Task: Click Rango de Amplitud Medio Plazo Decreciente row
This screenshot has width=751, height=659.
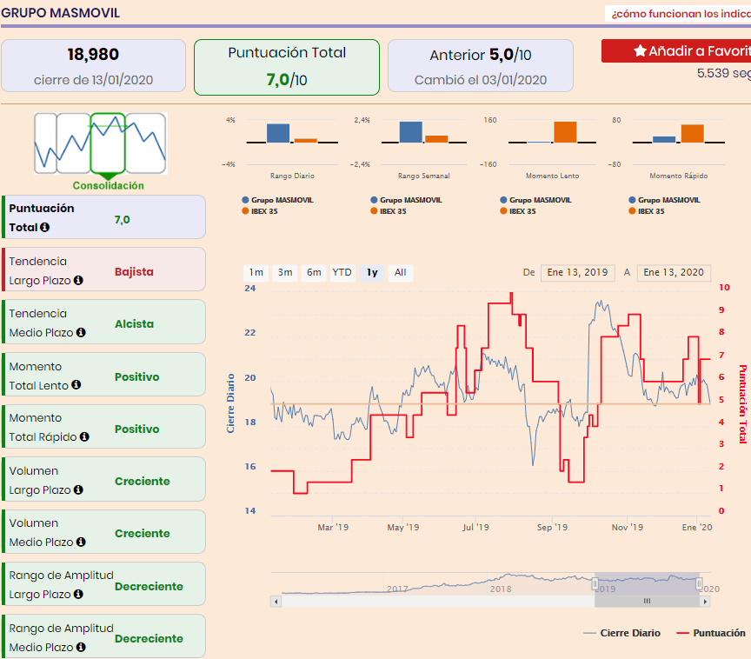Action: click(x=104, y=636)
